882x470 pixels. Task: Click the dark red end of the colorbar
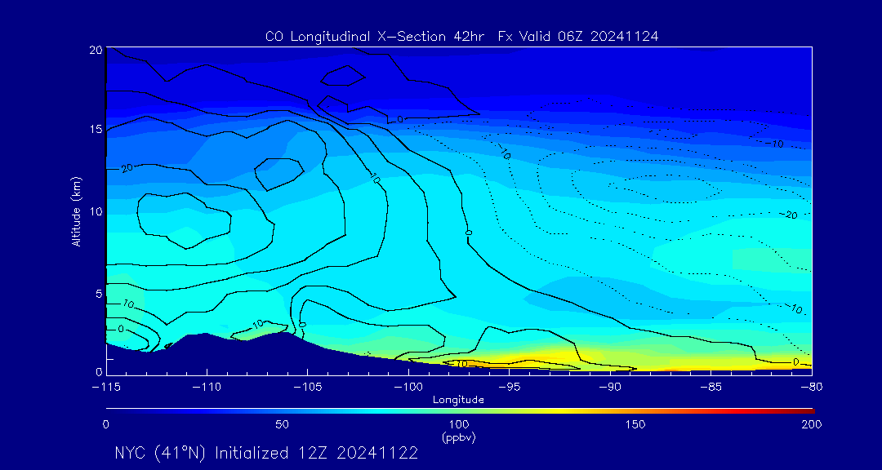click(x=805, y=411)
